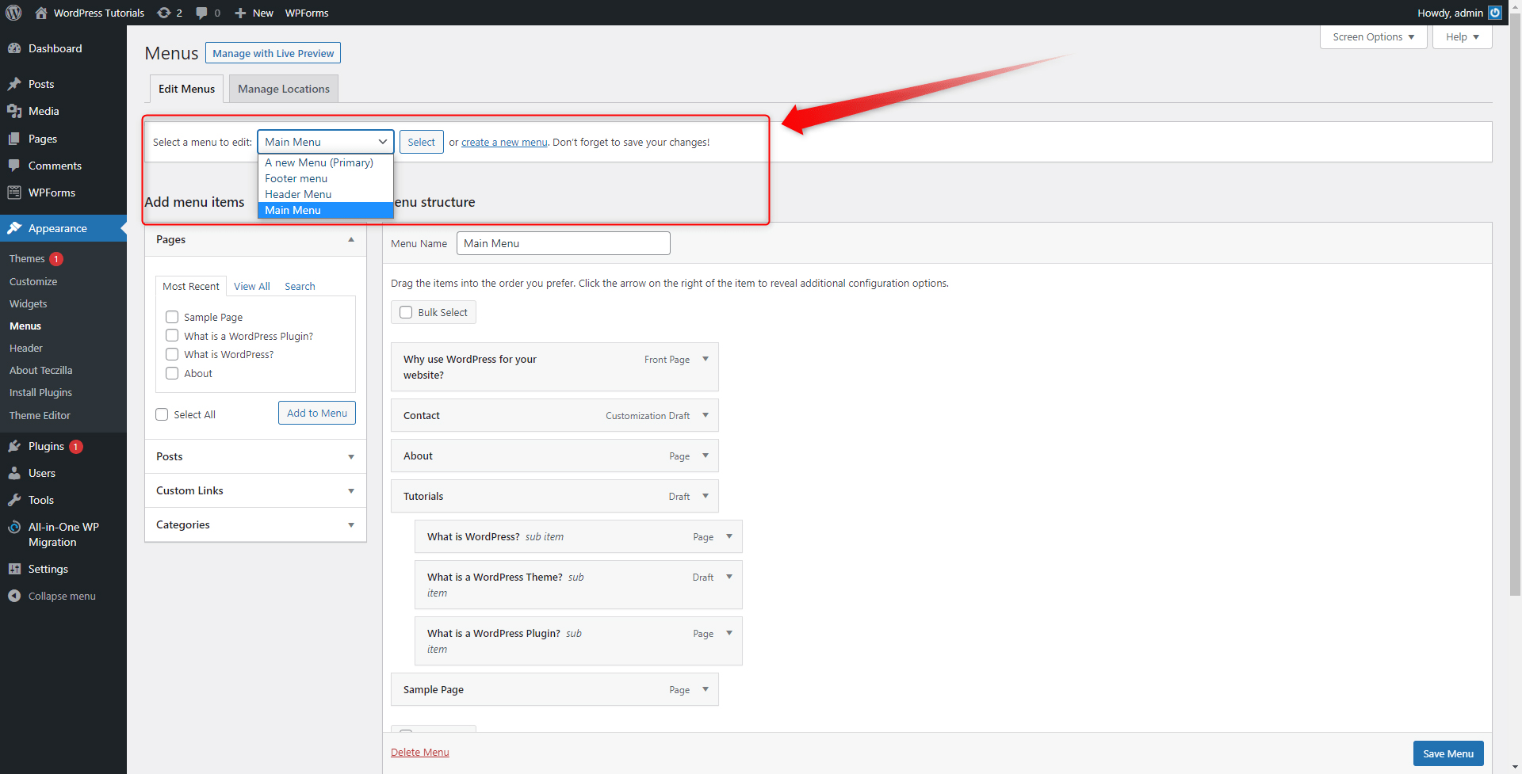The height and width of the screenshot is (774, 1522).
Task: Click the Save Menu button
Action: coord(1448,753)
